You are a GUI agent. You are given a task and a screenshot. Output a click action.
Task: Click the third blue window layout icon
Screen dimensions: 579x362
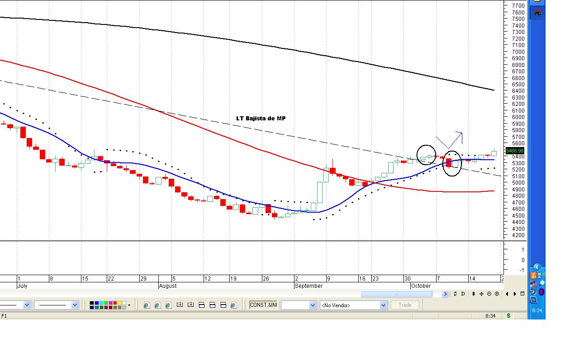[x=223, y=305]
